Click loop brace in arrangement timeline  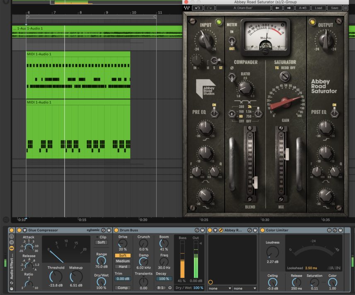click(x=91, y=17)
